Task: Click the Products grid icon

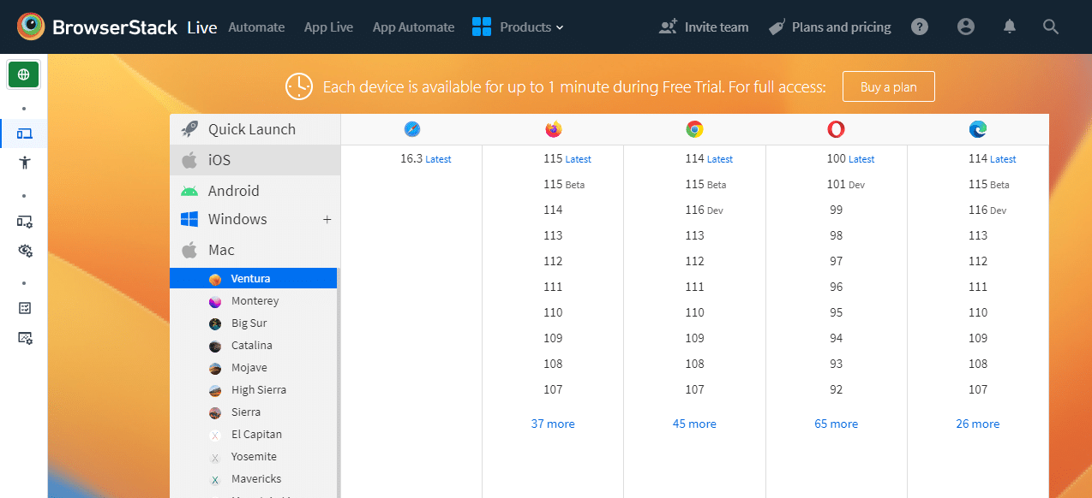Action: [x=482, y=27]
